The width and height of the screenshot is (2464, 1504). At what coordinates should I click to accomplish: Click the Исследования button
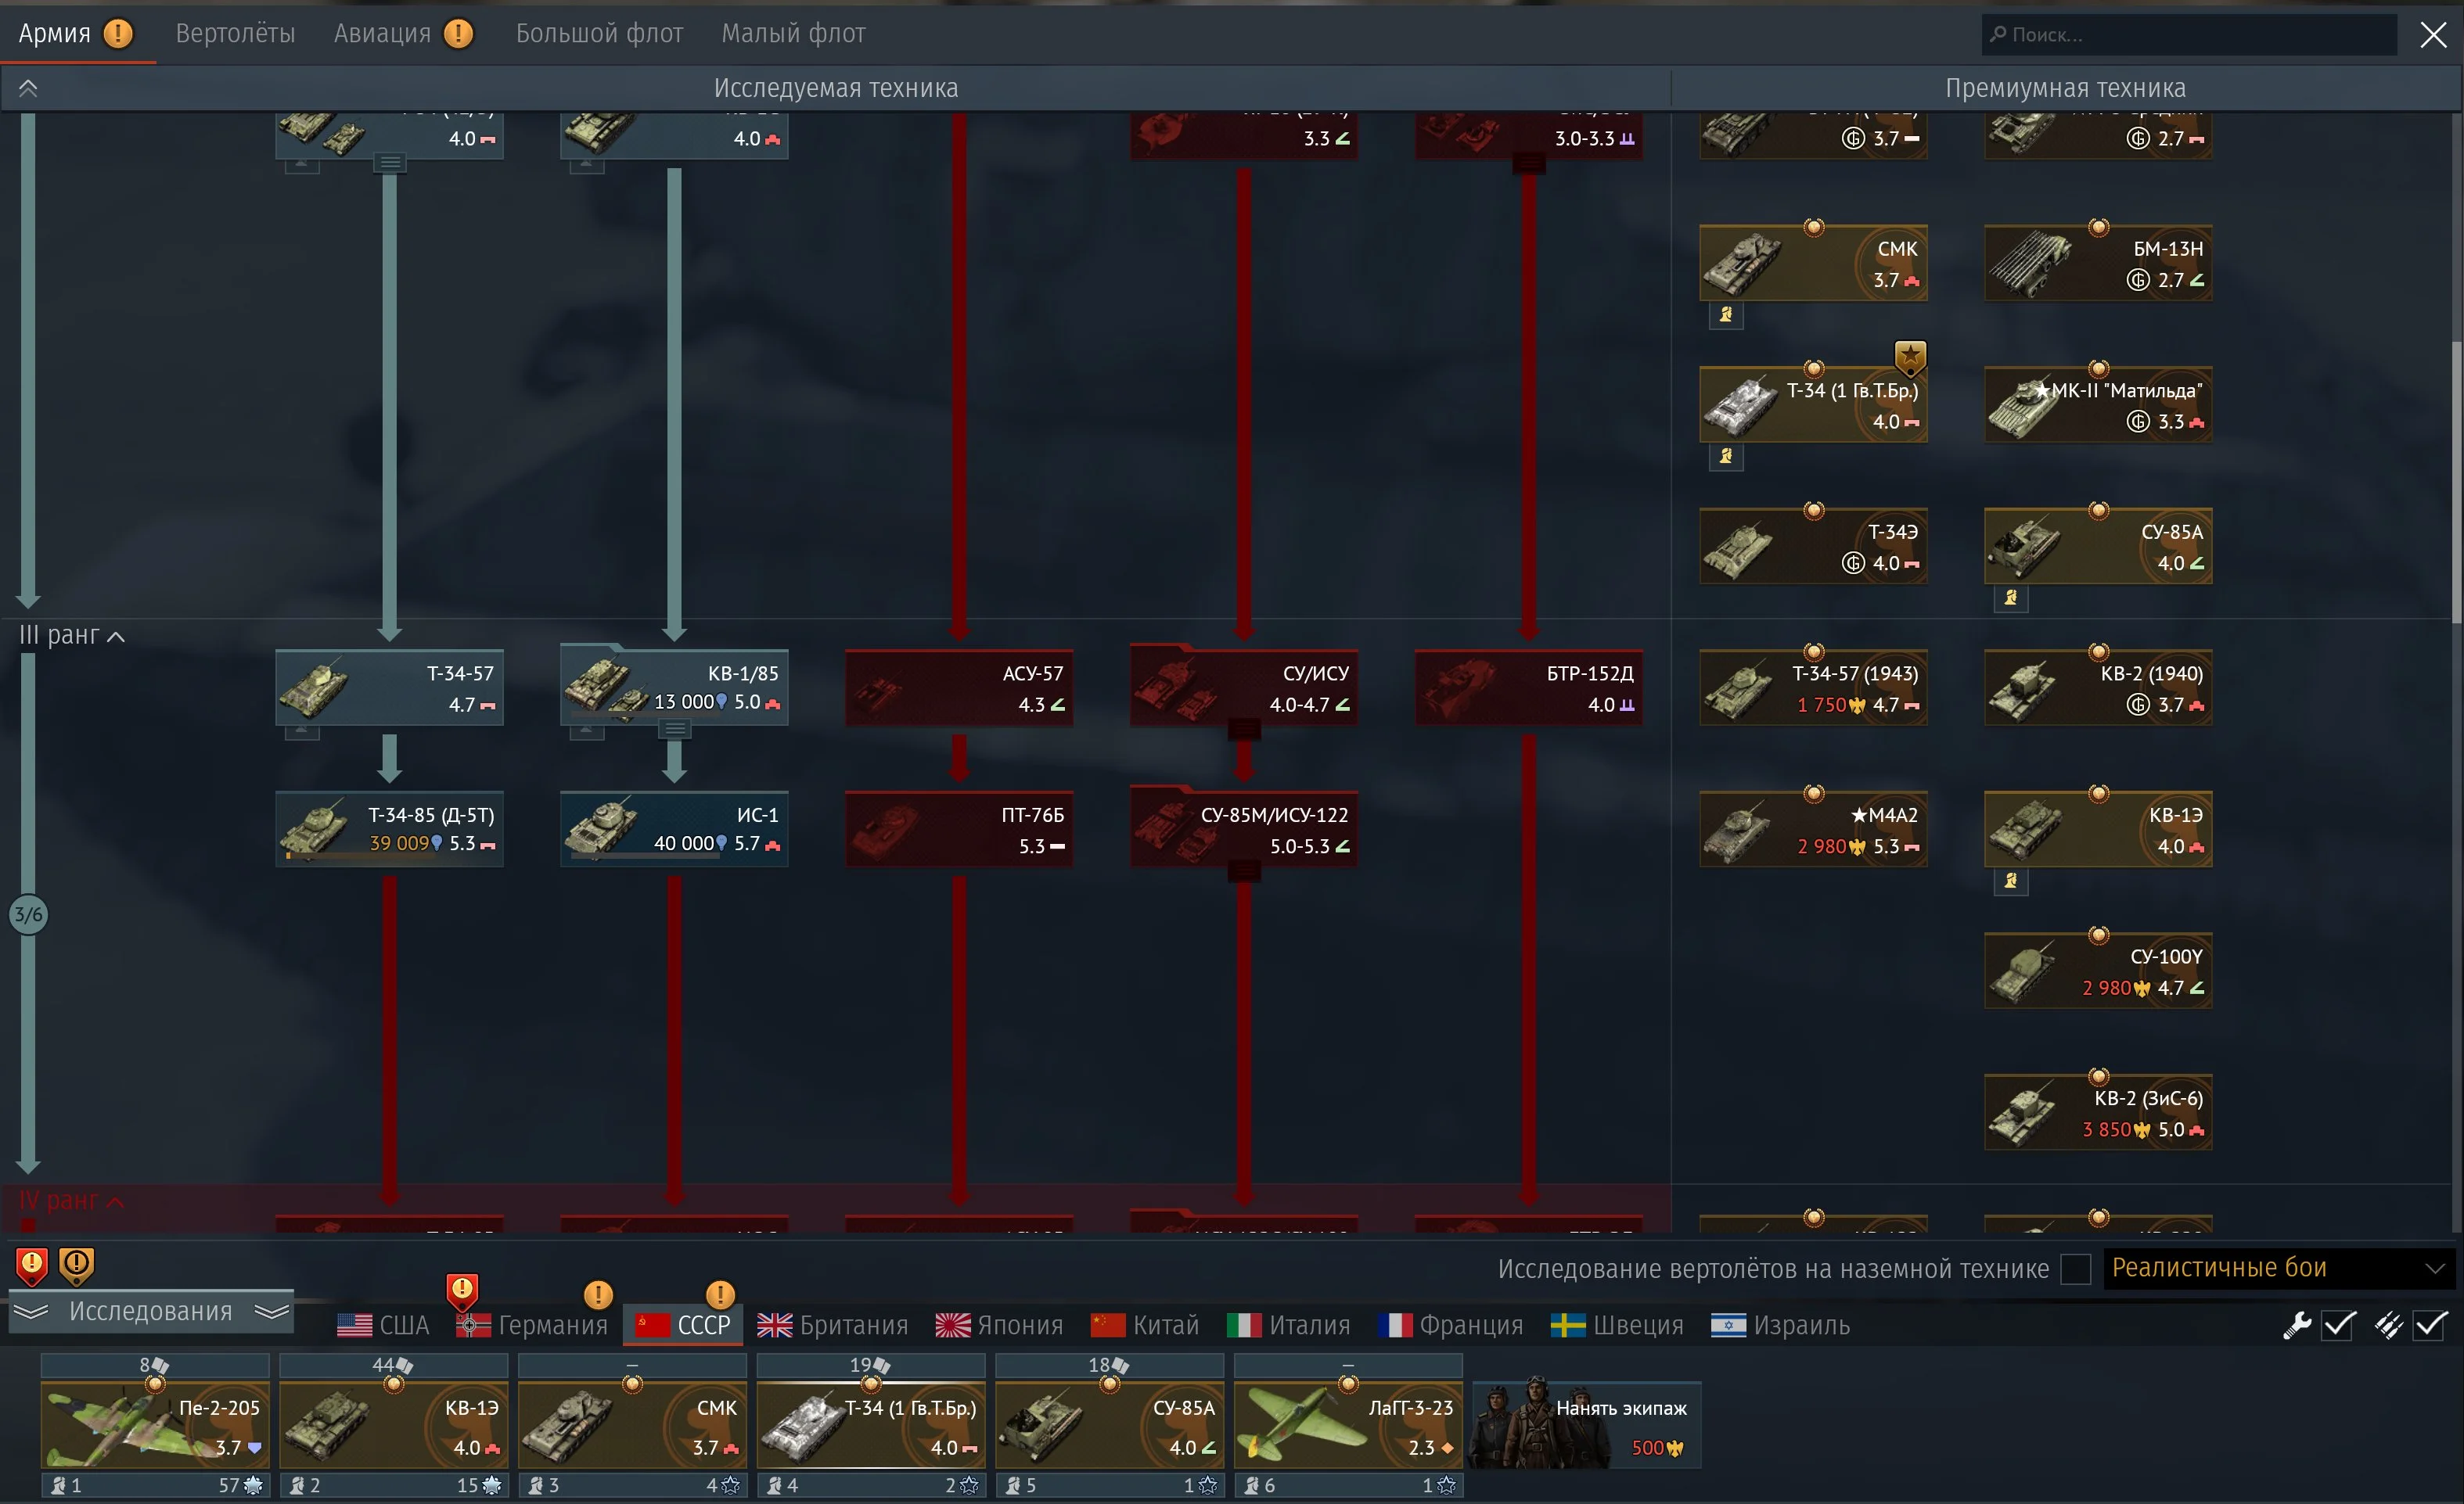(x=150, y=1311)
